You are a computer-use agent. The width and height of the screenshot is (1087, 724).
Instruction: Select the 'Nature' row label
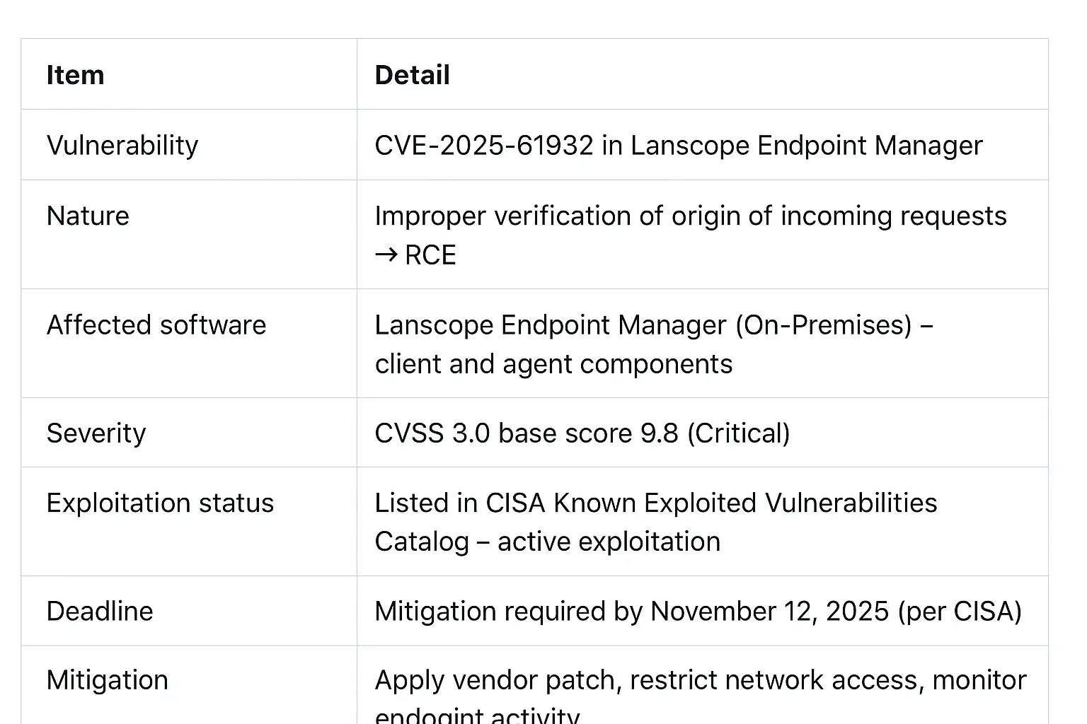point(88,216)
